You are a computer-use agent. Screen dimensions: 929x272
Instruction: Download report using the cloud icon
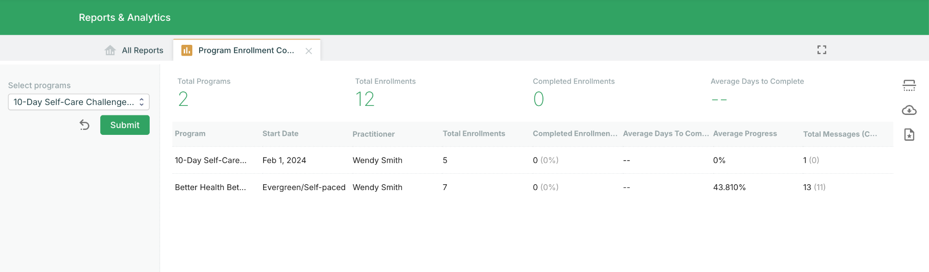pos(909,110)
